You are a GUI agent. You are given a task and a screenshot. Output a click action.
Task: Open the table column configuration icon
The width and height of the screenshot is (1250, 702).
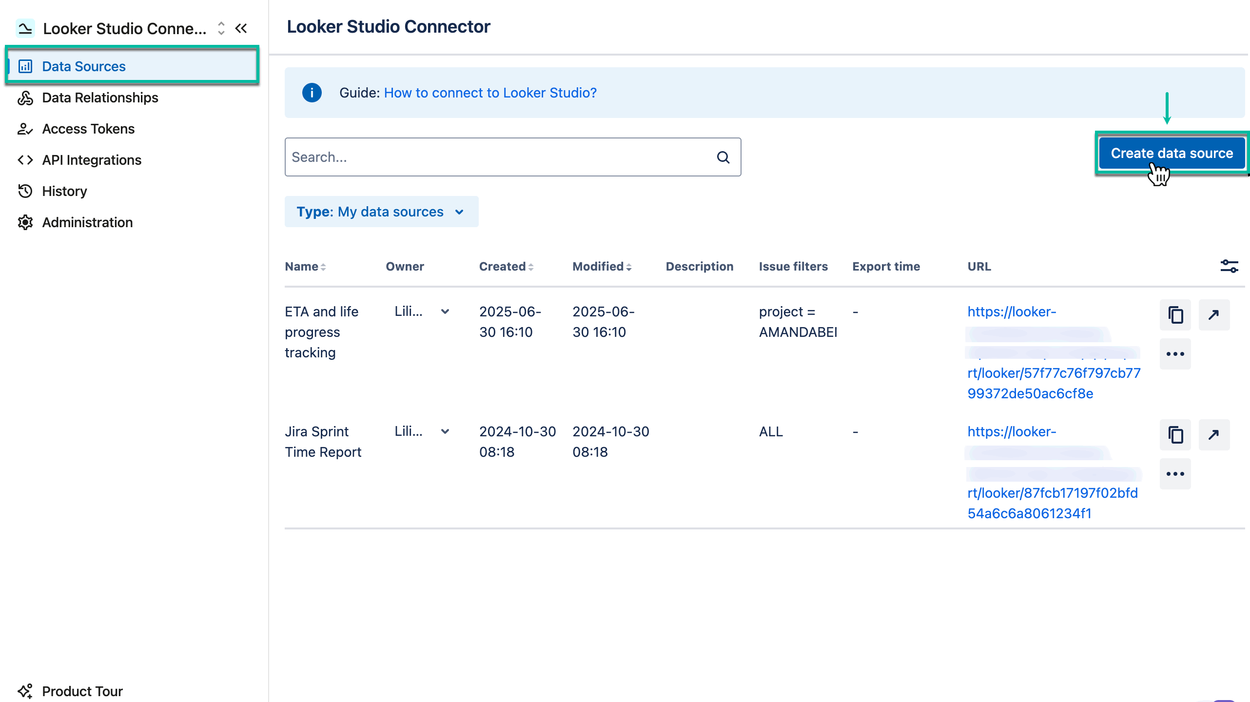coord(1230,266)
